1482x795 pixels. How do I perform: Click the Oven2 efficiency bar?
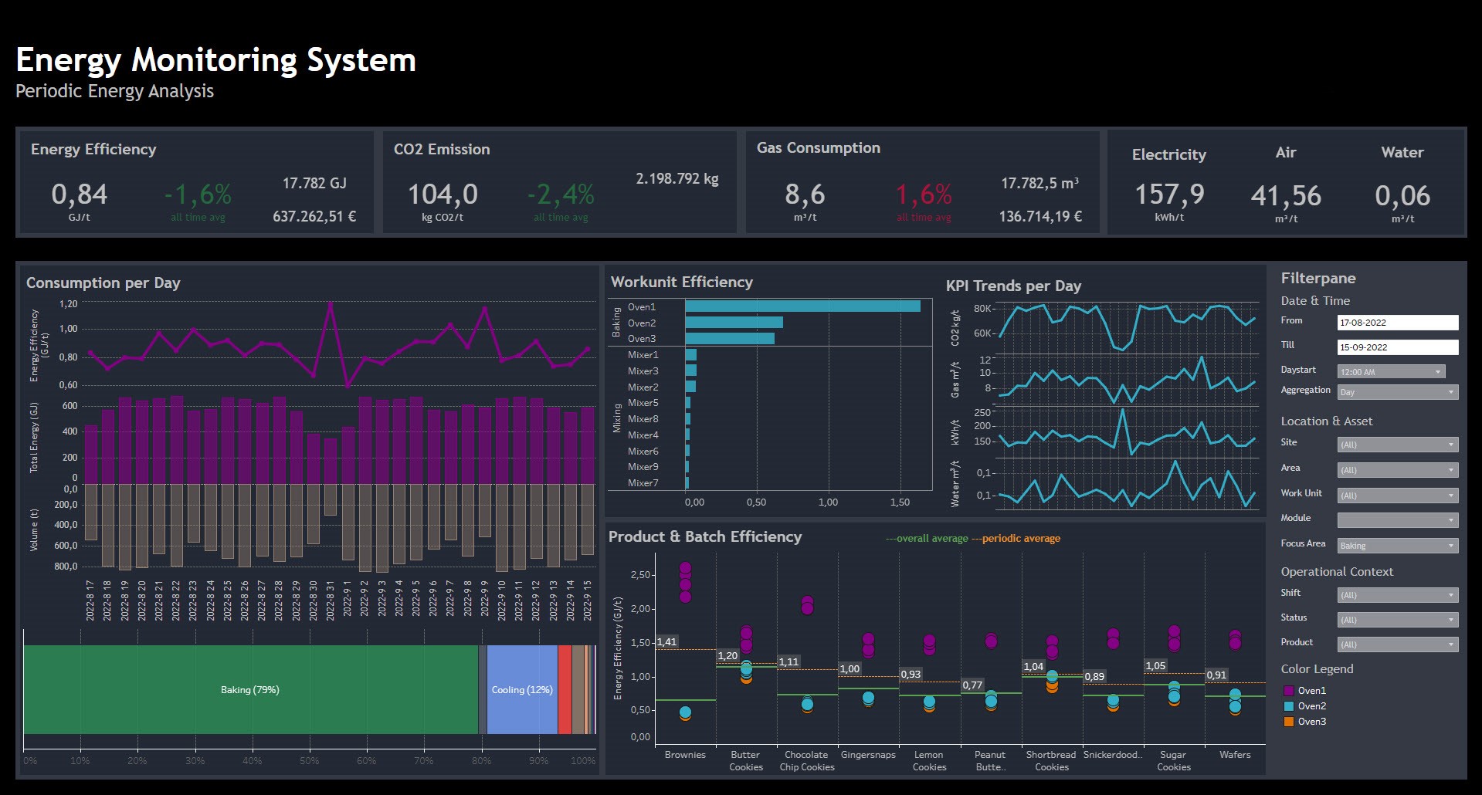coord(734,323)
